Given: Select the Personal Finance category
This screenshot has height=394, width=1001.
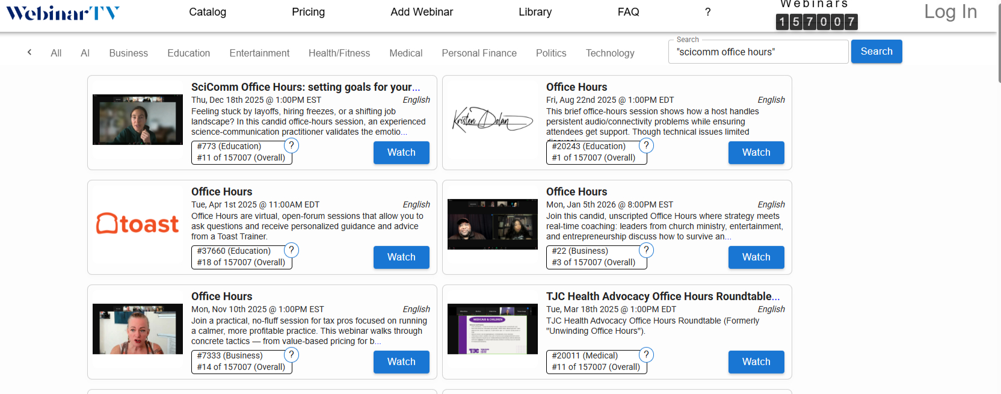Looking at the screenshot, I should 479,53.
